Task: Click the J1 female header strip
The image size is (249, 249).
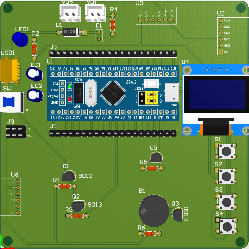Action: tap(113, 133)
